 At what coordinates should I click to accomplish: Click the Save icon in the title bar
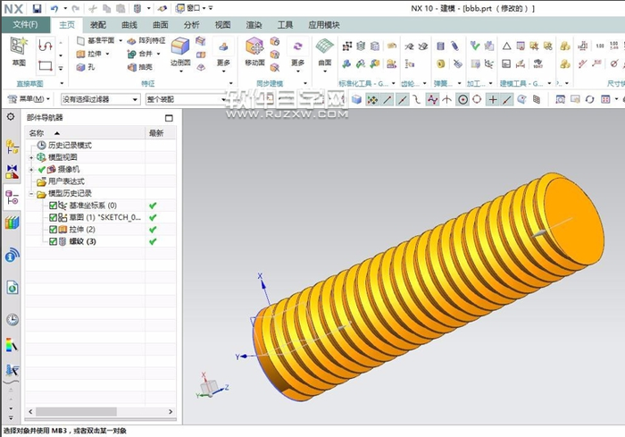[x=37, y=8]
